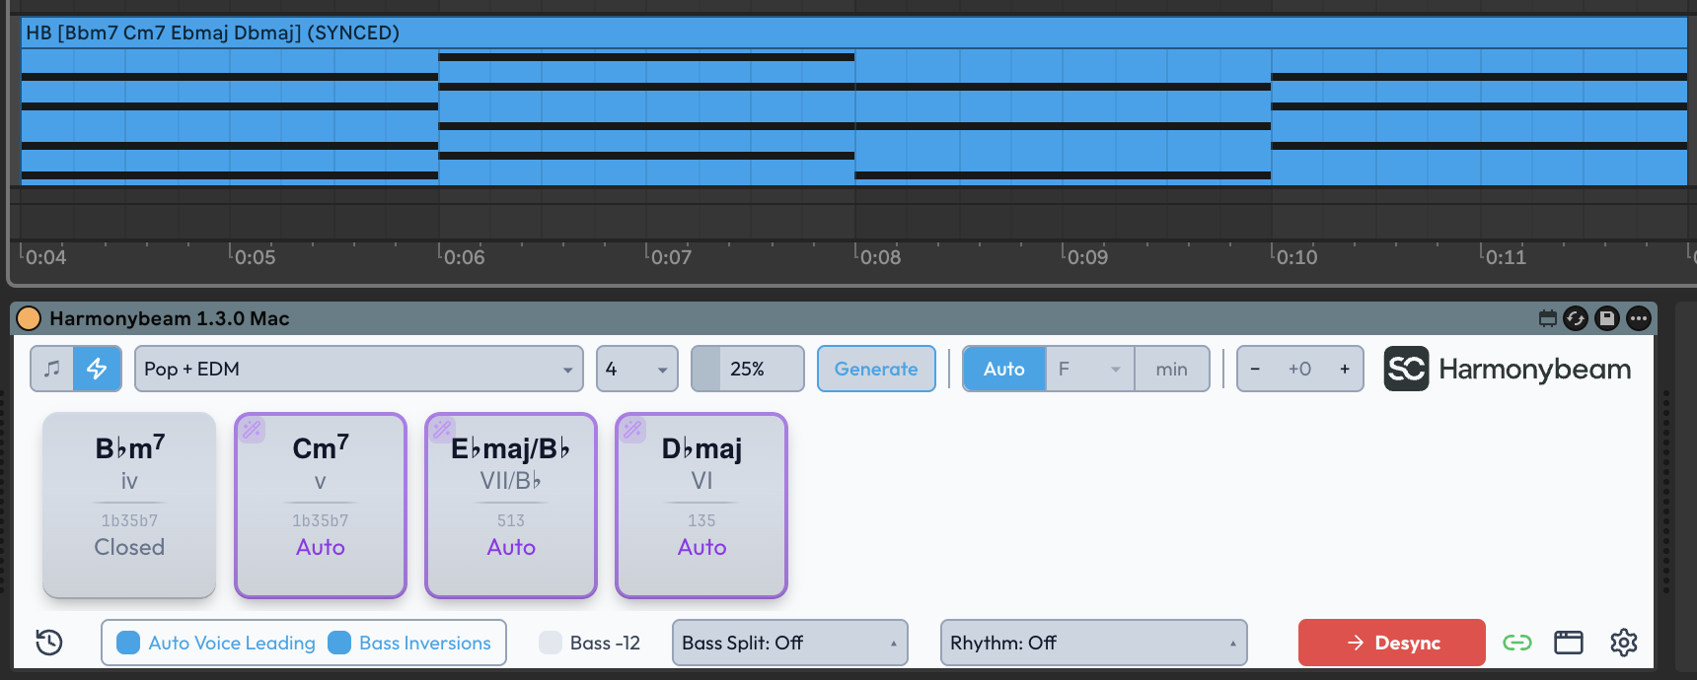Image resolution: width=1697 pixels, height=680 pixels.
Task: Click the device hot-swap circular arrows icon
Action: coord(1576,318)
